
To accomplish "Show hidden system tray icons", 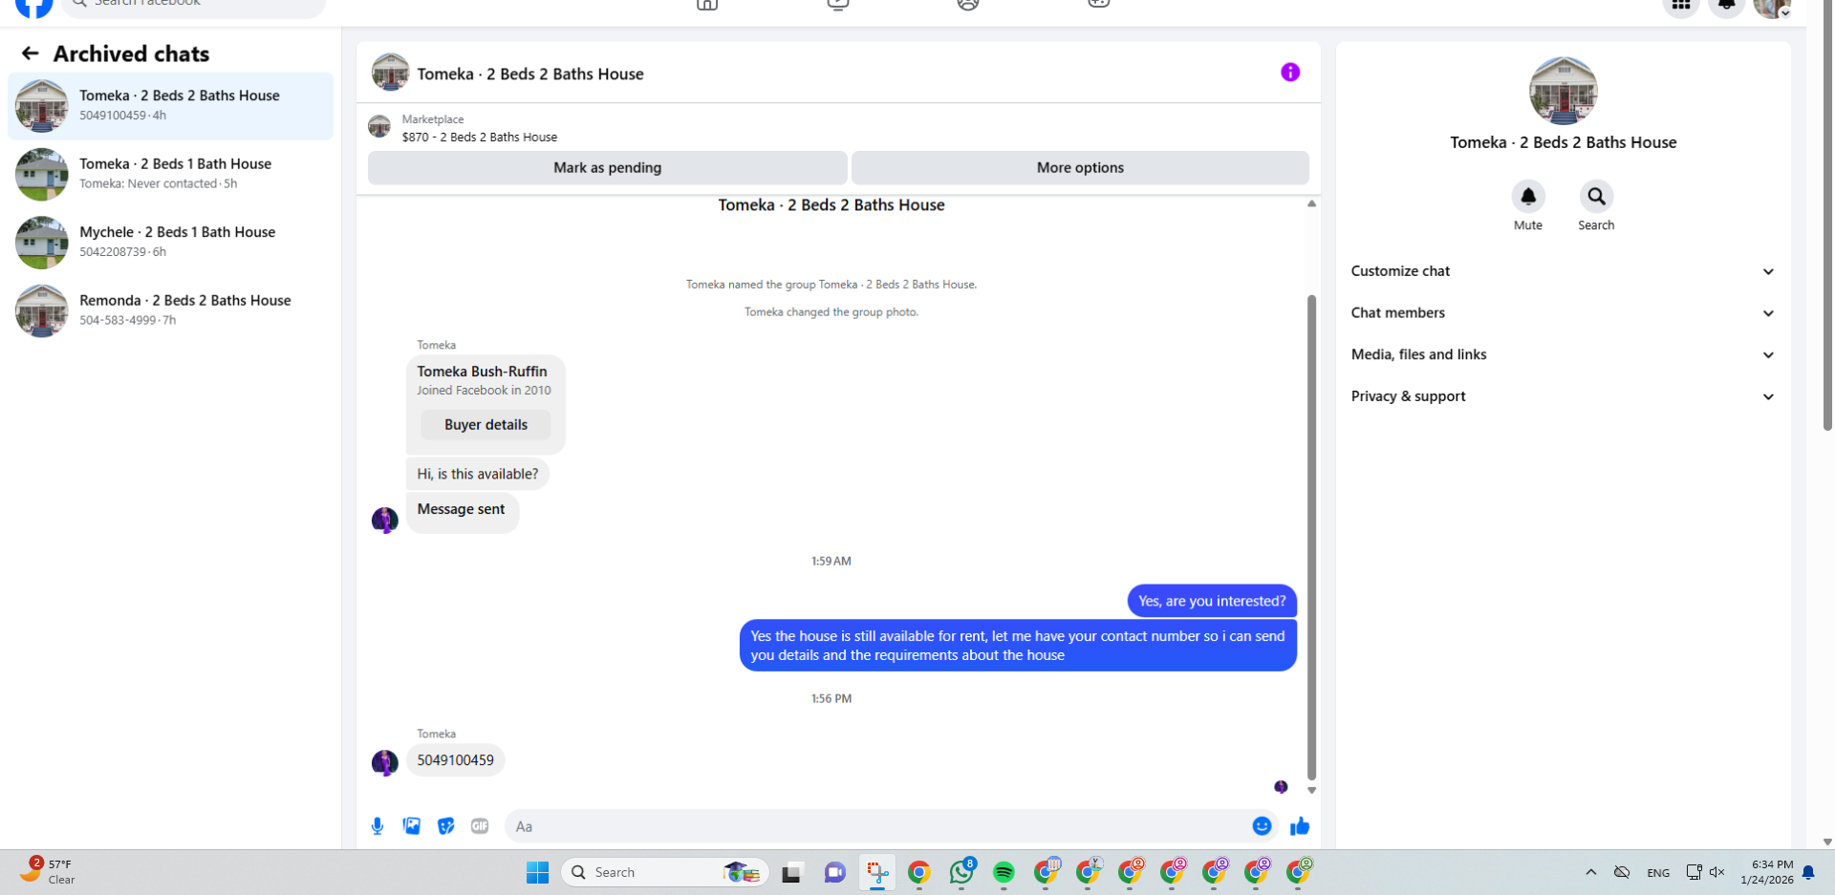I will pyautogui.click(x=1591, y=872).
